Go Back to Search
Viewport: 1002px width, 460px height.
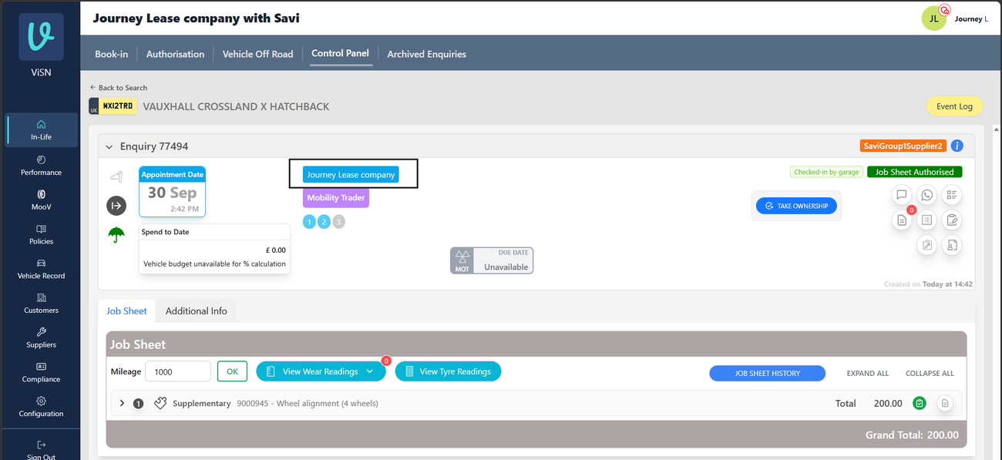(119, 88)
